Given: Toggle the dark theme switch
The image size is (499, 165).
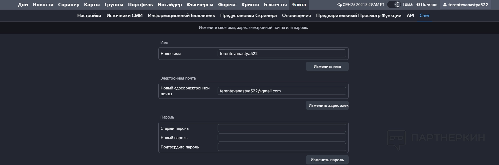Looking at the screenshot, I should tap(394, 5).
